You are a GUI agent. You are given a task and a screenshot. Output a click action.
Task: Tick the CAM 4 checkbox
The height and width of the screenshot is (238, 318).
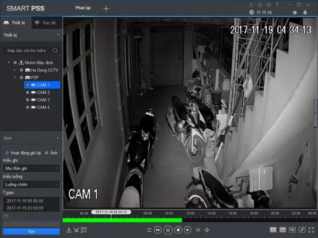[x=27, y=107]
